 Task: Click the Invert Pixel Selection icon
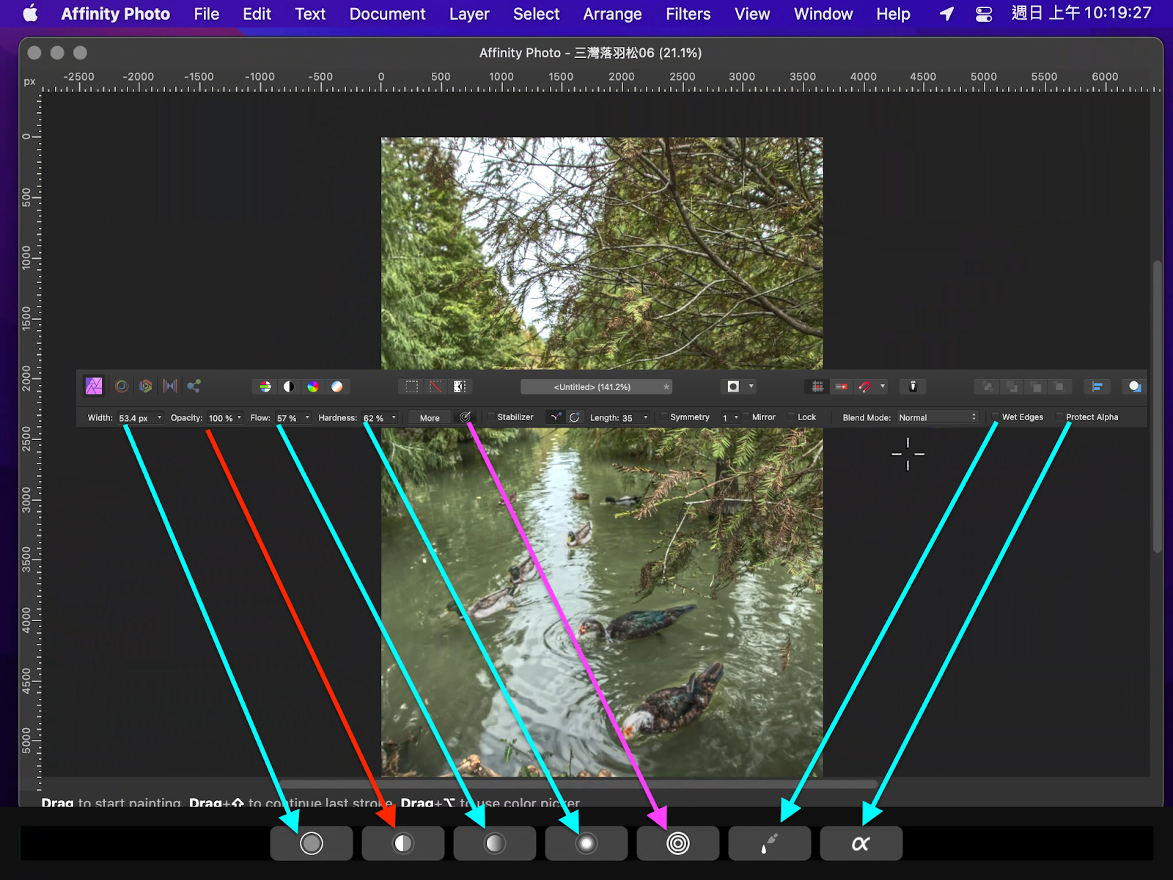pos(460,386)
